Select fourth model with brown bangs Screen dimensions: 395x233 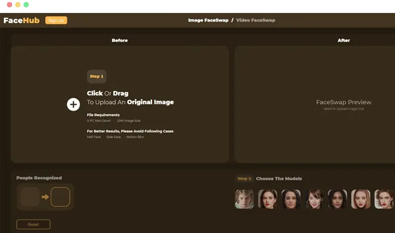pos(315,199)
